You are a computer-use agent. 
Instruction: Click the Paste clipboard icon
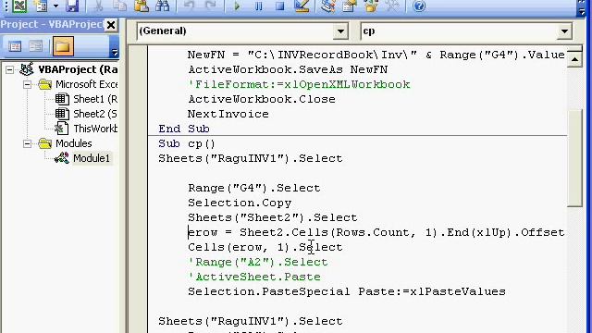coord(142,6)
